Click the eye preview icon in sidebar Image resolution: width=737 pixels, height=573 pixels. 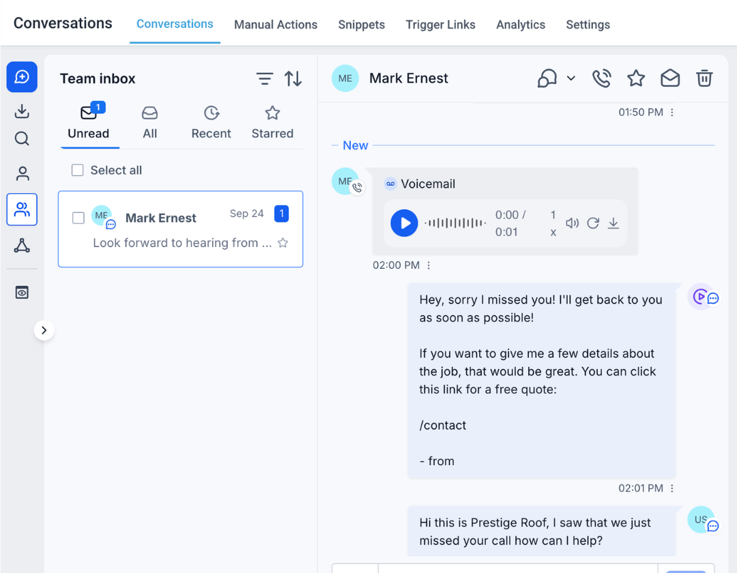(x=22, y=293)
